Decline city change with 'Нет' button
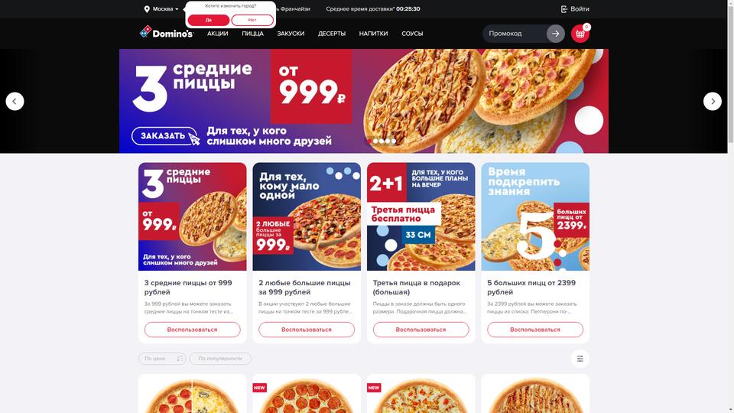Viewport: 734px width, 413px height. tap(252, 20)
